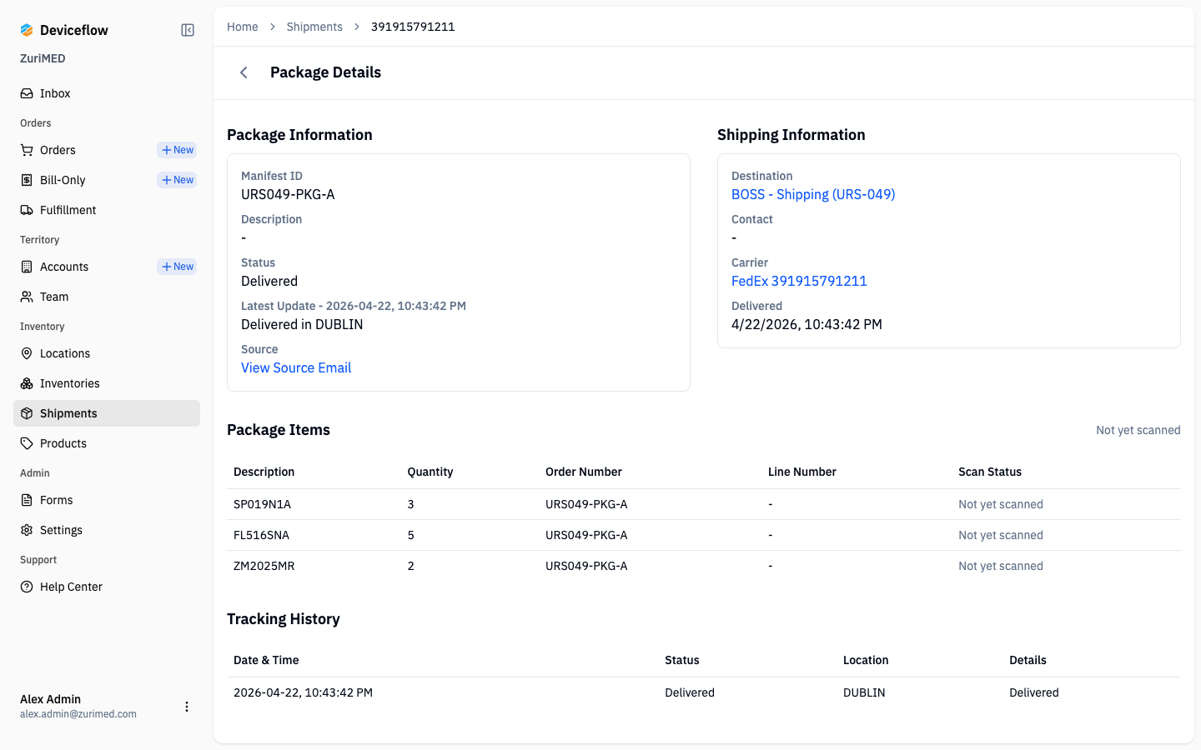Open Fulfillment in the sidebar

click(x=107, y=210)
